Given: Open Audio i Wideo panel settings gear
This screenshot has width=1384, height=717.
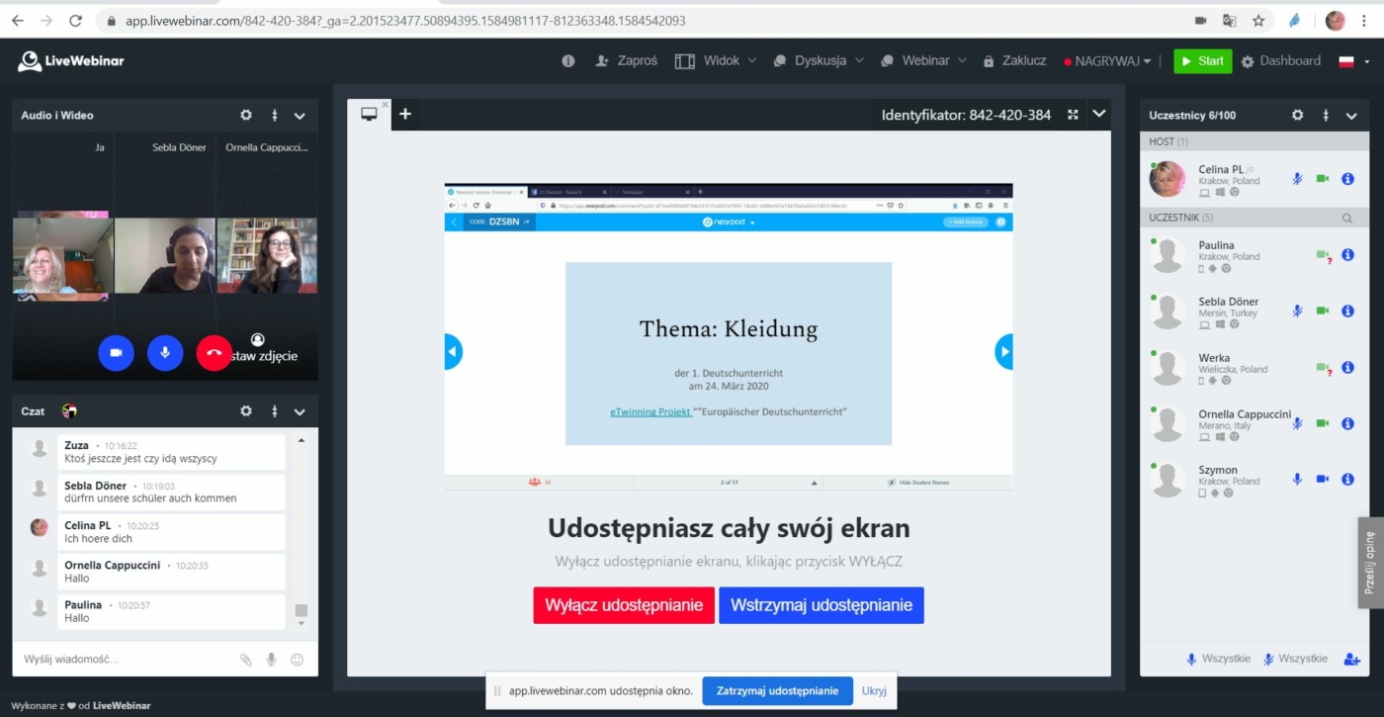Looking at the screenshot, I should [x=246, y=116].
